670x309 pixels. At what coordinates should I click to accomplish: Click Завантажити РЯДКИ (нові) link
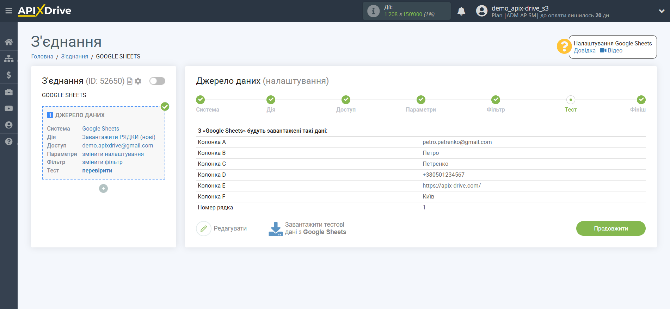[x=119, y=137]
